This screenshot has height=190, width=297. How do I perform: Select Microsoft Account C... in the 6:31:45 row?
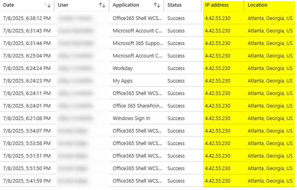137,30
